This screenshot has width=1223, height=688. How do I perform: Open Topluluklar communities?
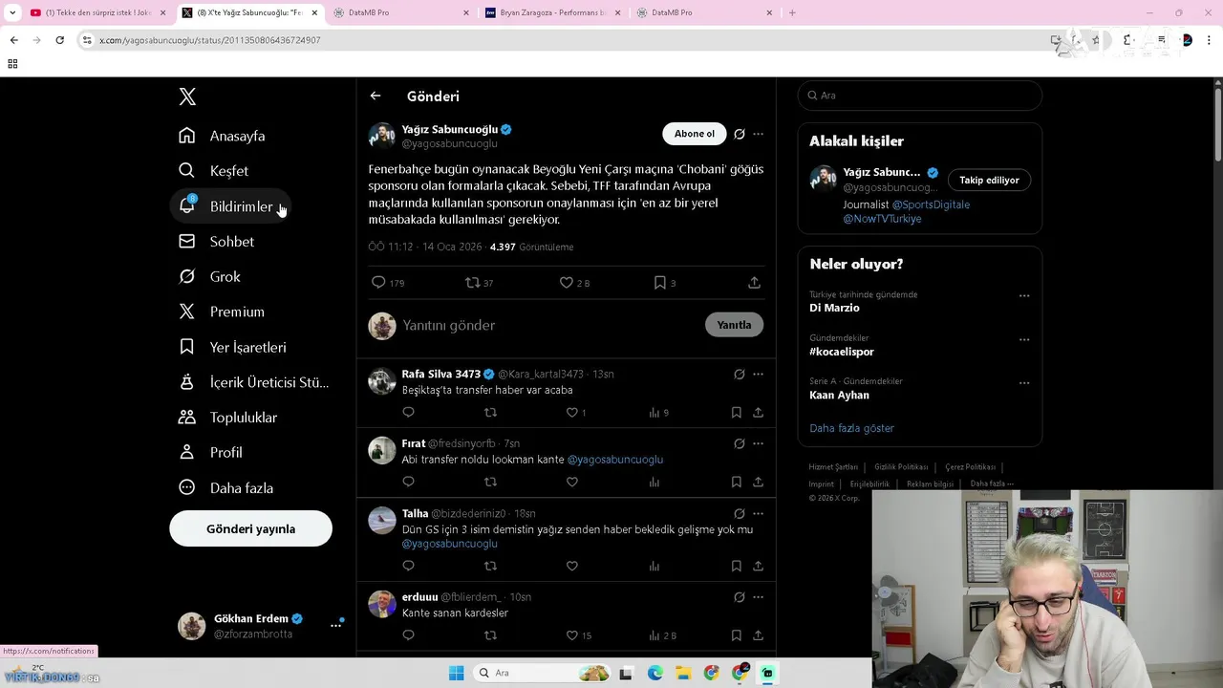click(x=228, y=418)
